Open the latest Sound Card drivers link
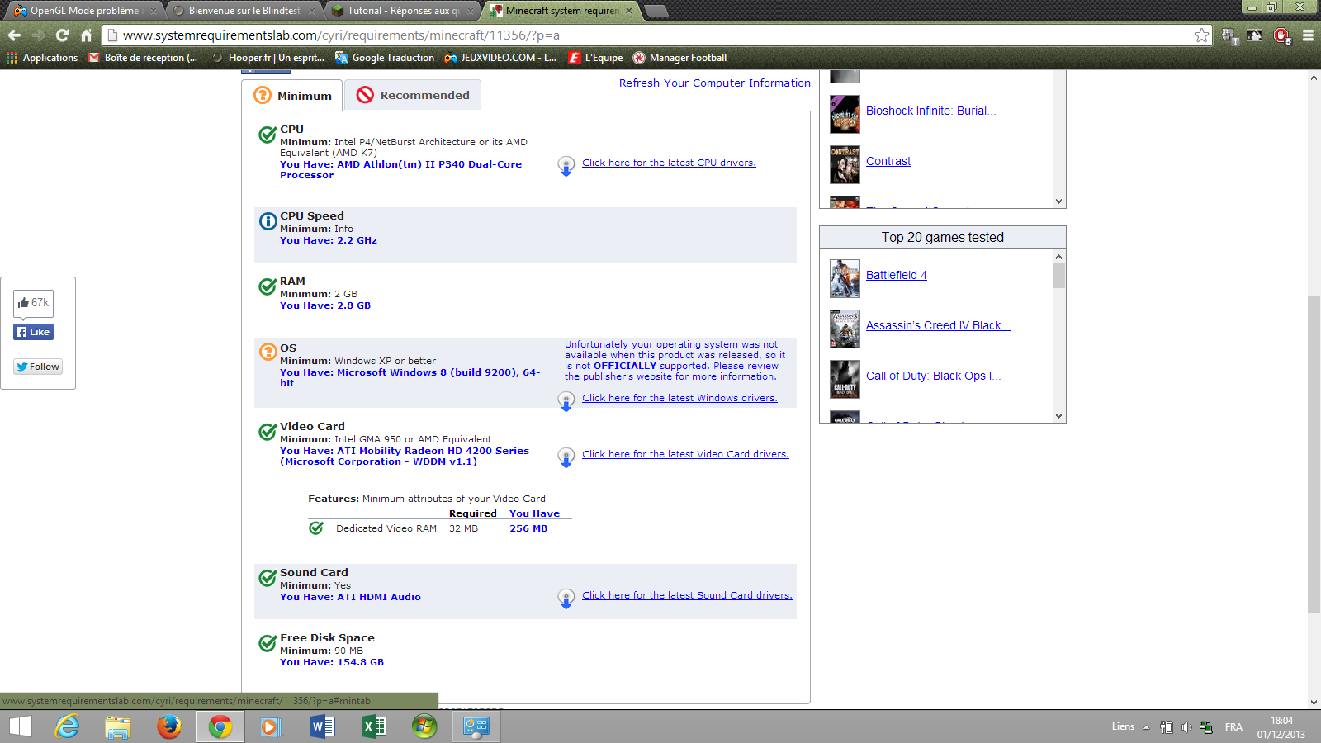 pyautogui.click(x=687, y=595)
